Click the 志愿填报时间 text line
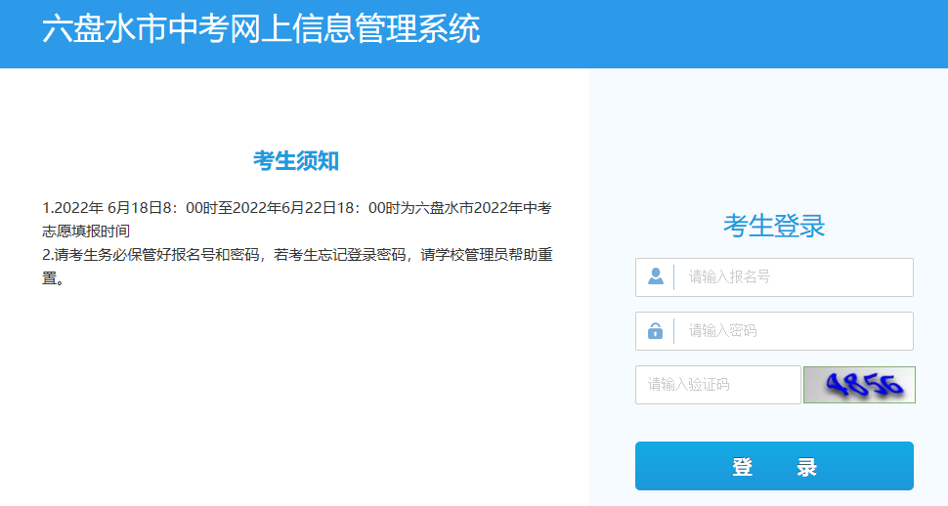This screenshot has height=506, width=948. tap(87, 231)
